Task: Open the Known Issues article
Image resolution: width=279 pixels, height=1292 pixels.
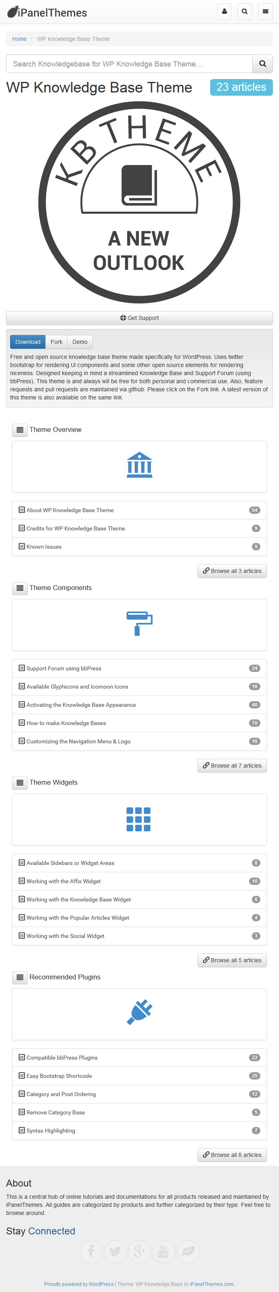Action: coord(44,547)
